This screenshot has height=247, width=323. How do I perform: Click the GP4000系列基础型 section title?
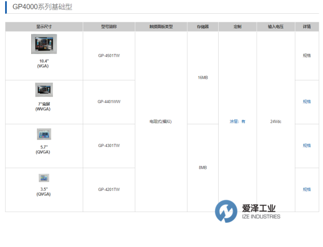click(x=39, y=7)
